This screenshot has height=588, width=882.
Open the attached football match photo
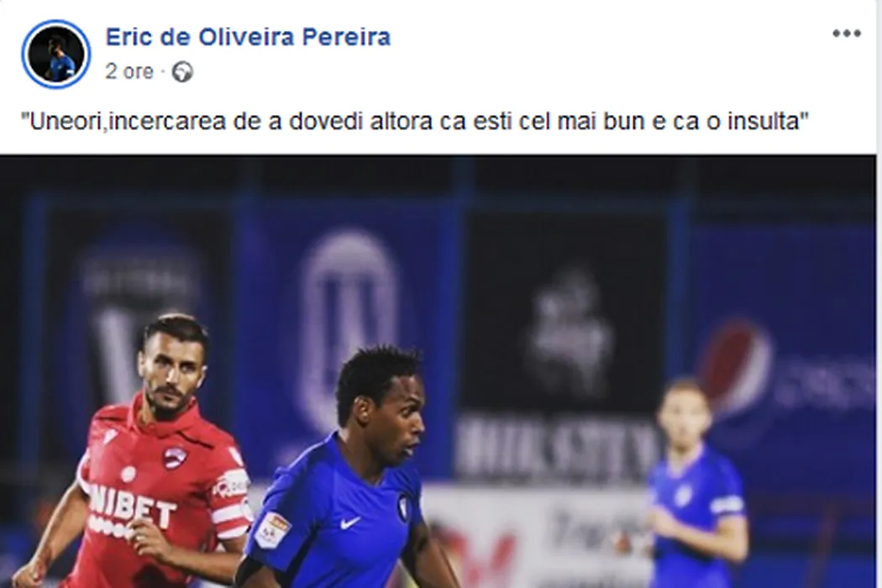(438, 372)
